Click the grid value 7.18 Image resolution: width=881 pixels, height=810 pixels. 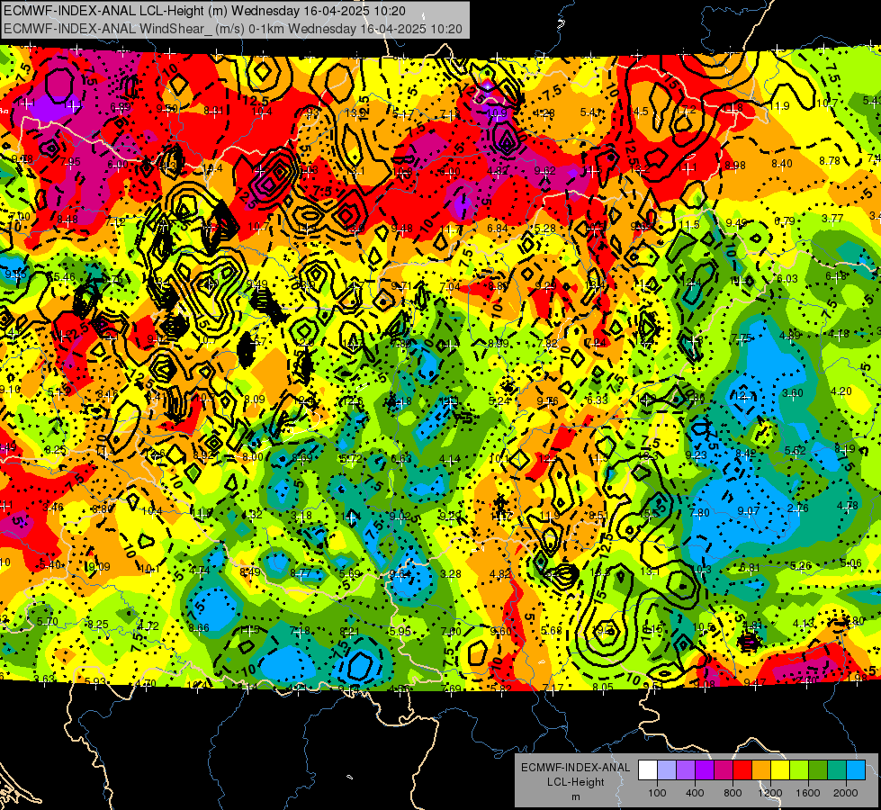click(300, 631)
